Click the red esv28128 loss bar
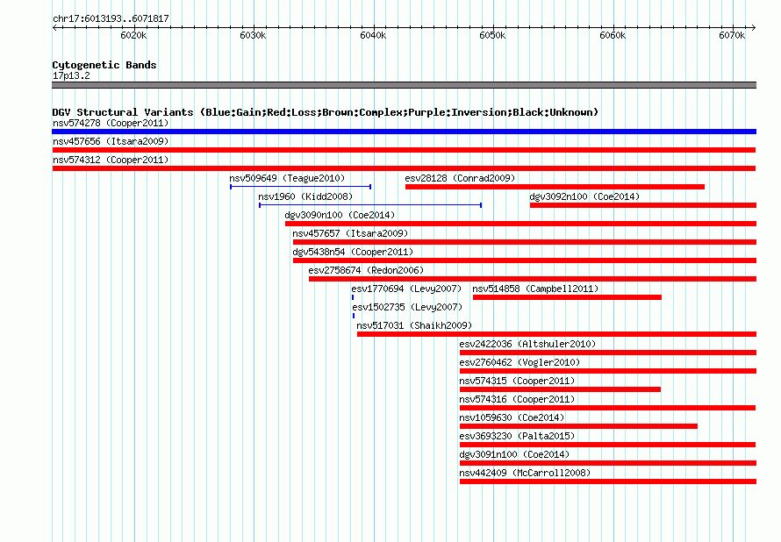 (555, 187)
